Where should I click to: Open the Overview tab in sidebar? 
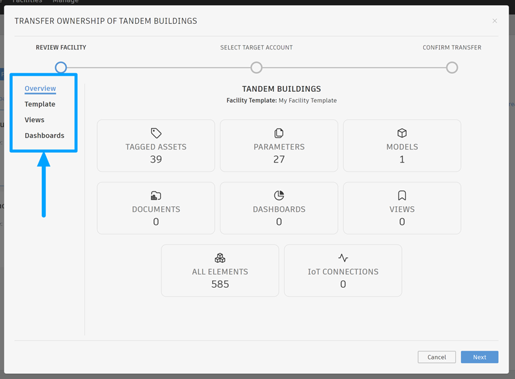40,89
